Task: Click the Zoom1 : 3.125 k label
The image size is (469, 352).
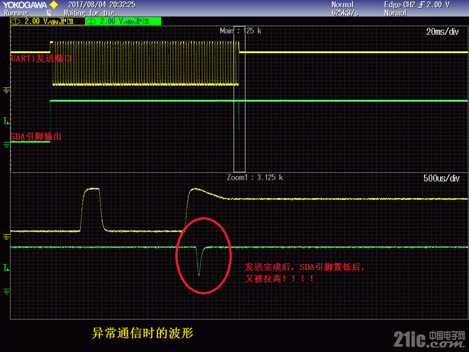Action: [x=255, y=177]
